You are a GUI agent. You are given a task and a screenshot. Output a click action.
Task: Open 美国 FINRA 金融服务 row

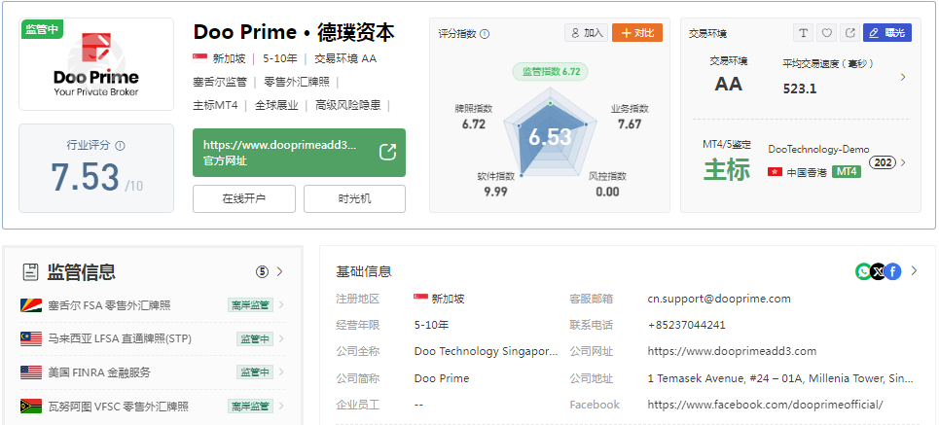click(153, 372)
